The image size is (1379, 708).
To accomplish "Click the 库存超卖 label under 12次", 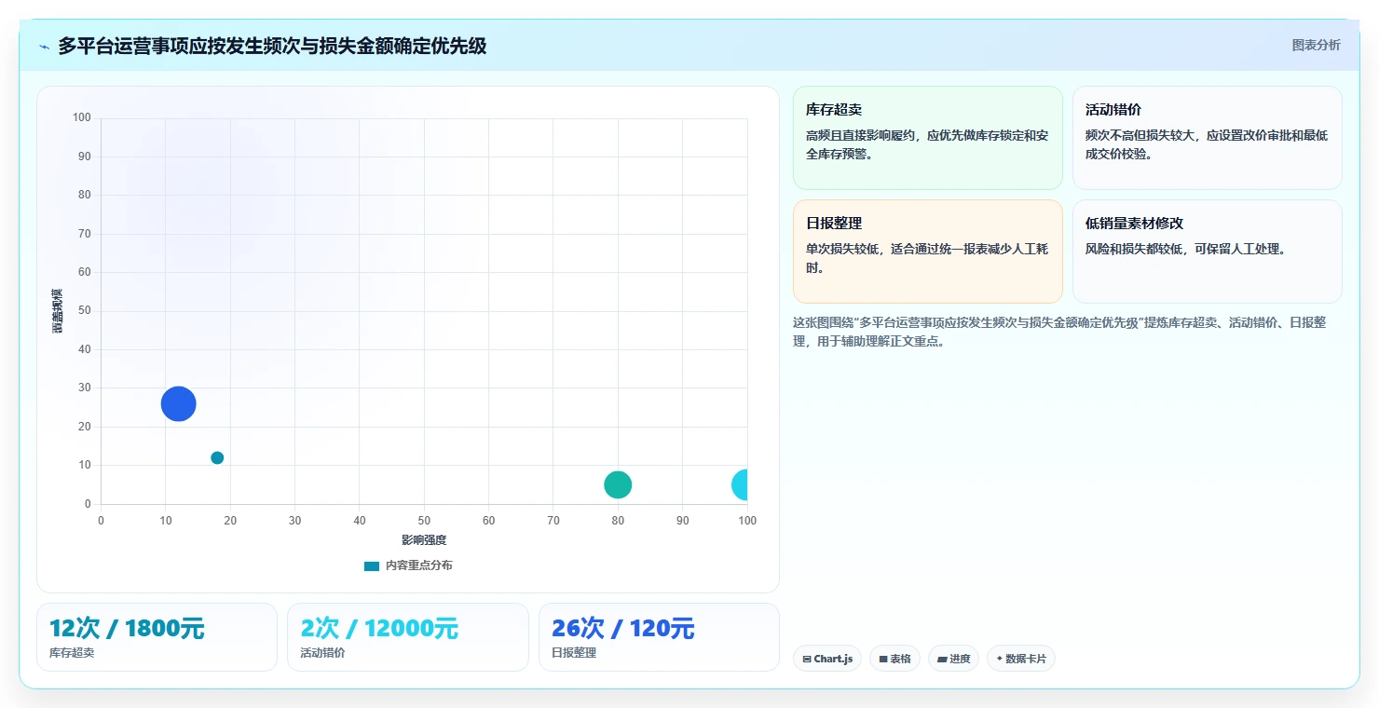I will click(x=72, y=653).
